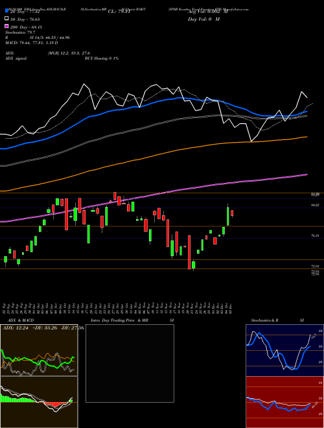Click the 'MACD: 78.44, 77.31, 1.13 D' line
324x428 pixels.
click(32, 43)
